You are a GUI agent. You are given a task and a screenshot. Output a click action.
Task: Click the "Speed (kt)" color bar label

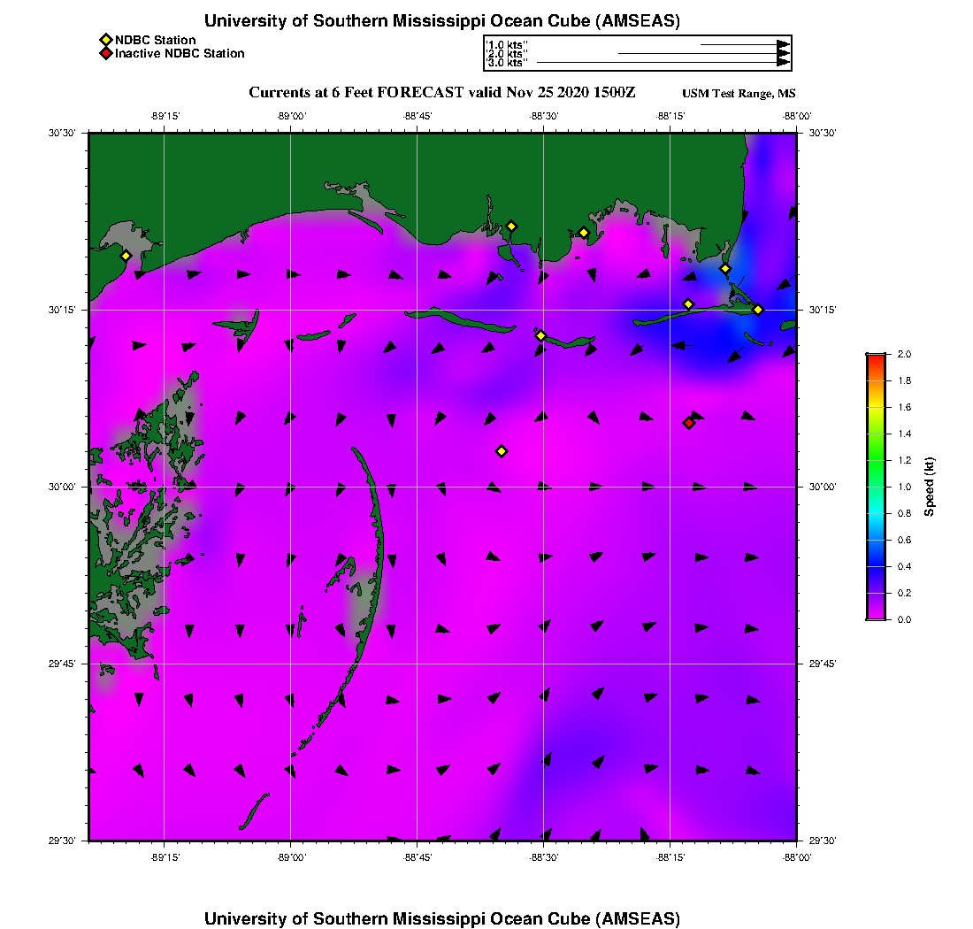point(930,487)
